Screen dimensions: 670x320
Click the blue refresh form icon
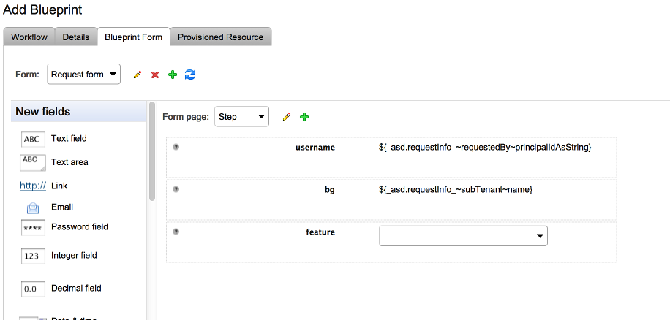point(190,75)
